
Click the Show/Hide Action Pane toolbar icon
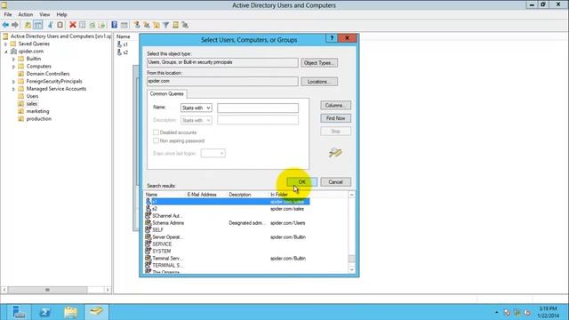pos(124,25)
